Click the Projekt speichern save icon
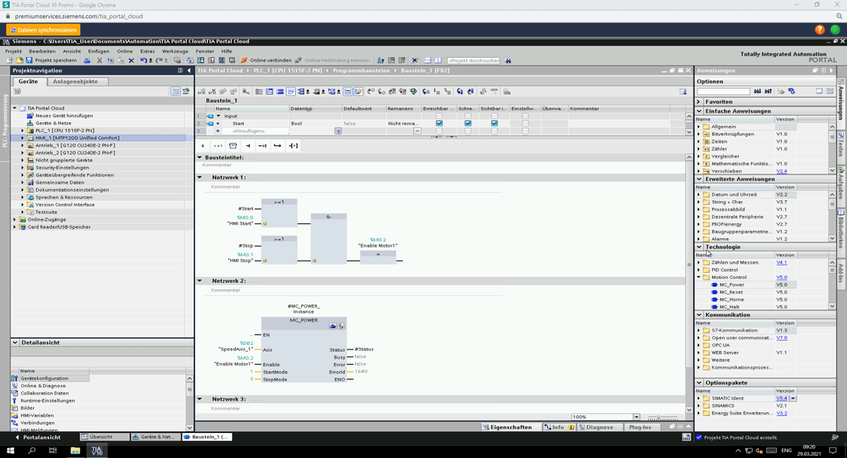 (x=29, y=60)
